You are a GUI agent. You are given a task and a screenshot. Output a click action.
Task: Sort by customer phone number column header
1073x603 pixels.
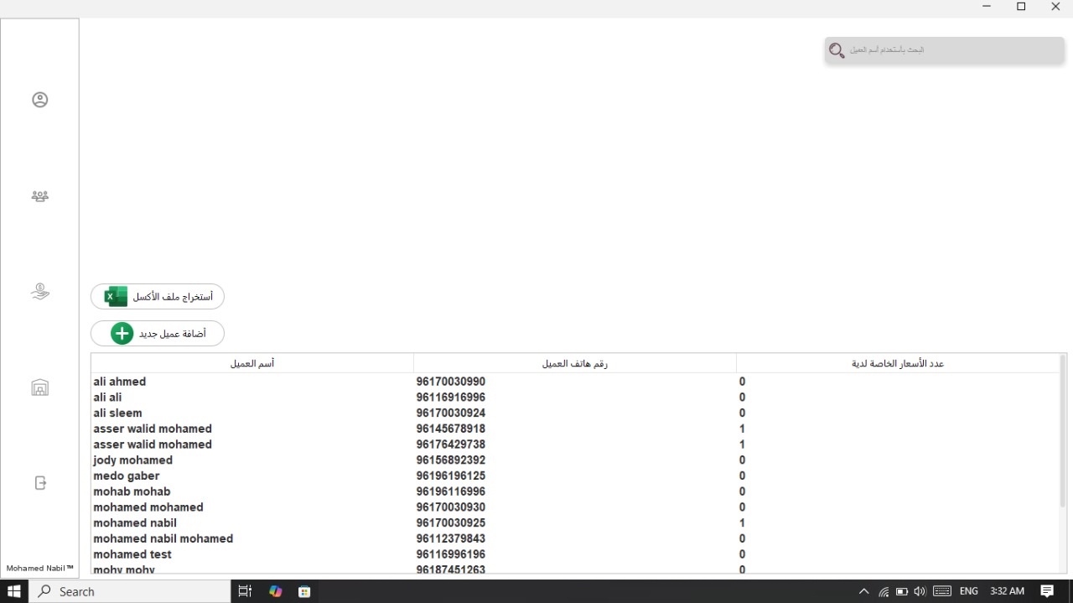[x=575, y=363]
